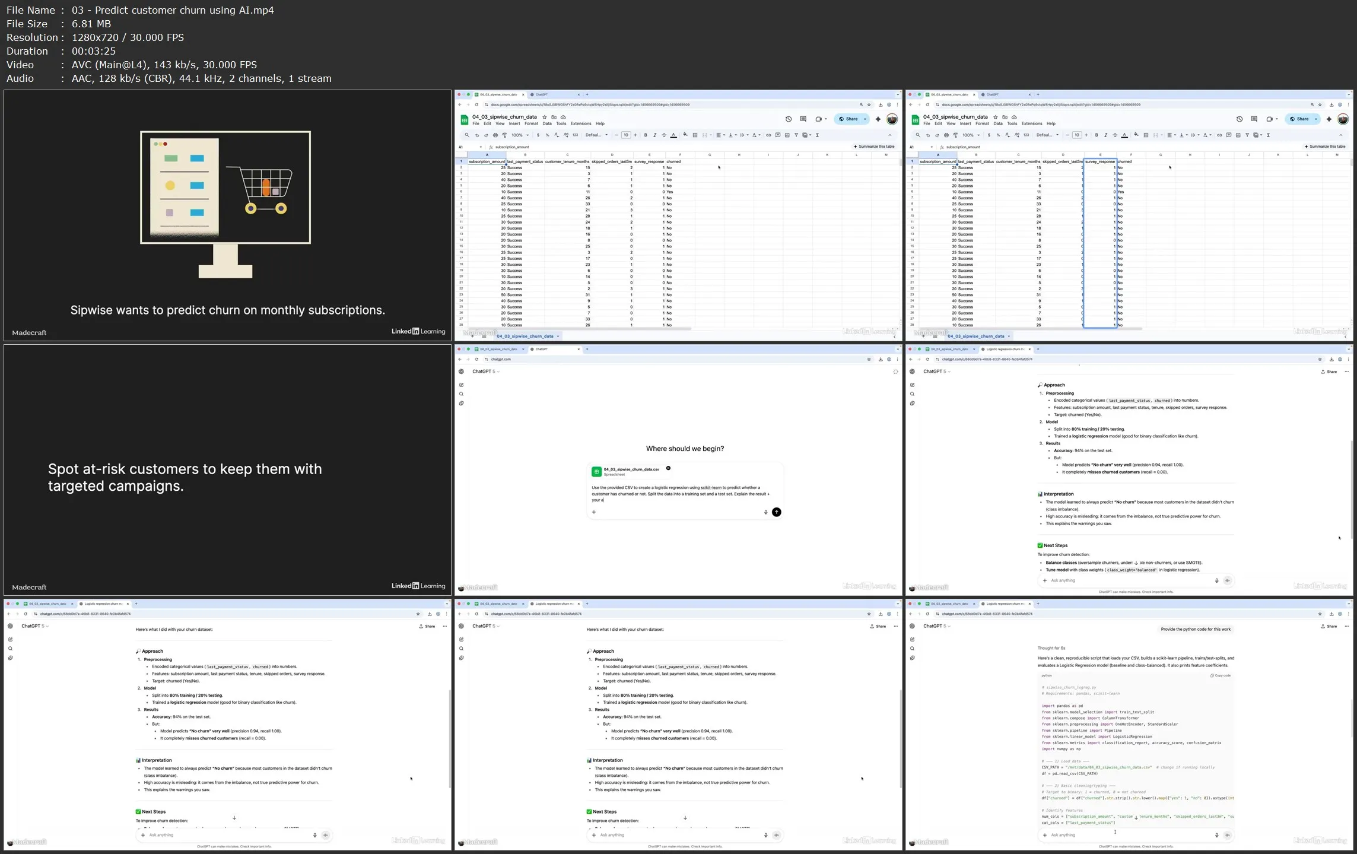
Task: Open version history in the sheet with column E selected
Action: point(1239,119)
